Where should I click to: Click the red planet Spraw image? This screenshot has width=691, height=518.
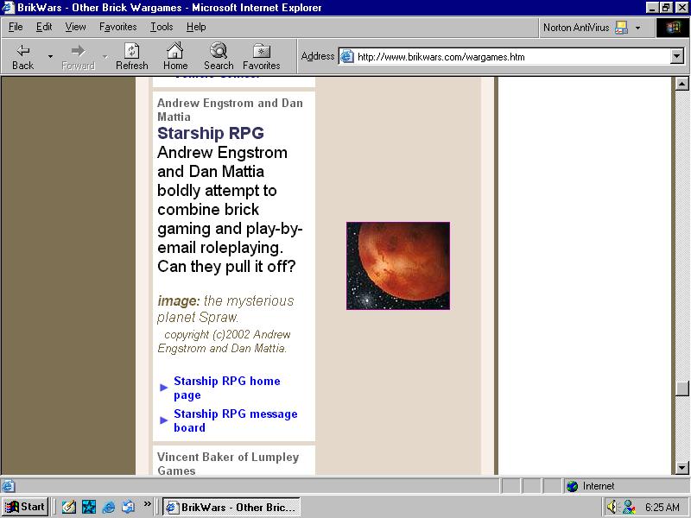[398, 266]
